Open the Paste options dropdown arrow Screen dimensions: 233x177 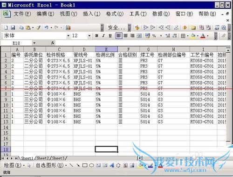tap(33, 28)
